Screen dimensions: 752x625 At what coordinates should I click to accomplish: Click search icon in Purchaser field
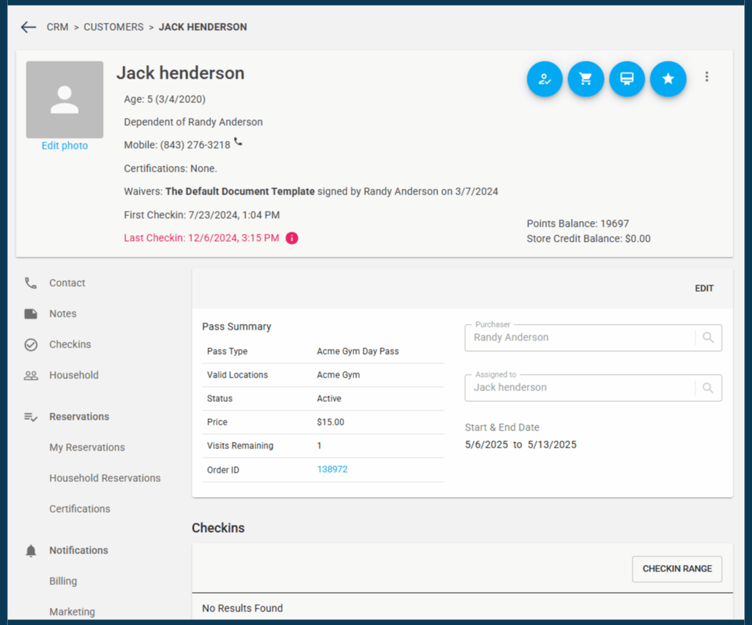708,338
